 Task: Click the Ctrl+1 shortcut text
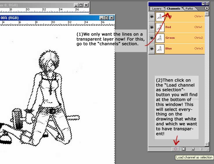pyautogui.click(x=198, y=27)
